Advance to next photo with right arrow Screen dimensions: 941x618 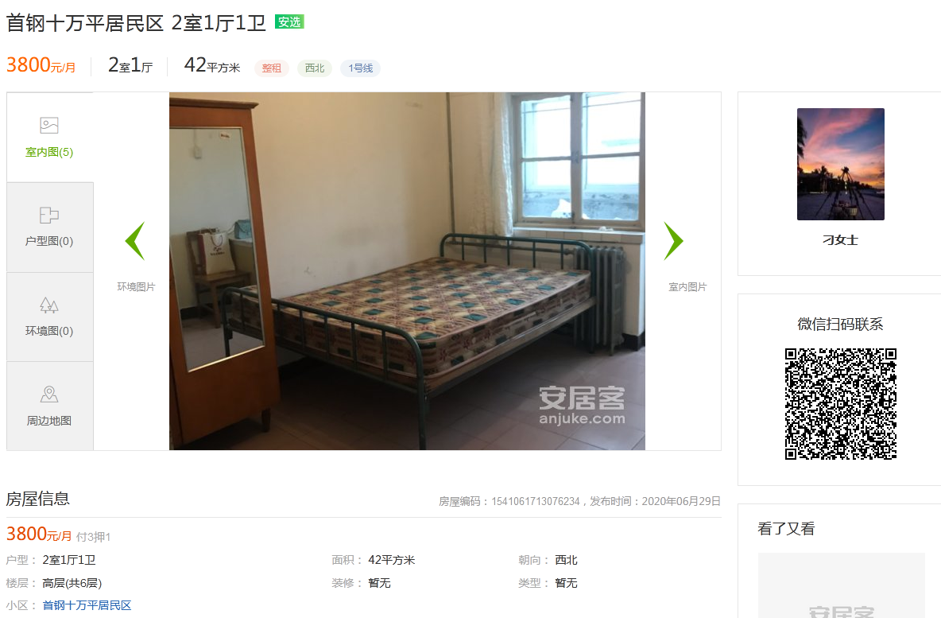point(673,241)
